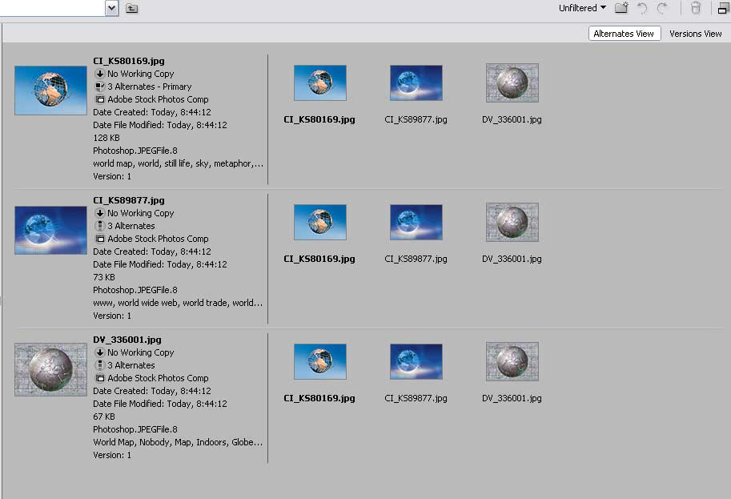The width and height of the screenshot is (731, 499).
Task: Click the path input field beside the dropdown
Action: click(x=52, y=8)
